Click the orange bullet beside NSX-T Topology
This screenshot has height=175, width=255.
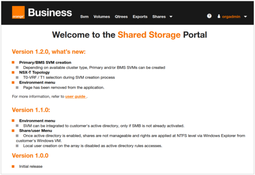pyautogui.click(x=14, y=72)
